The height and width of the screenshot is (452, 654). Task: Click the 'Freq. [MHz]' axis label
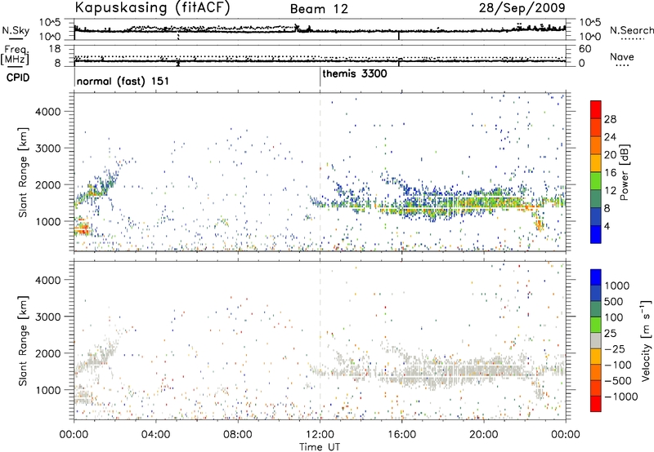pyautogui.click(x=15, y=55)
